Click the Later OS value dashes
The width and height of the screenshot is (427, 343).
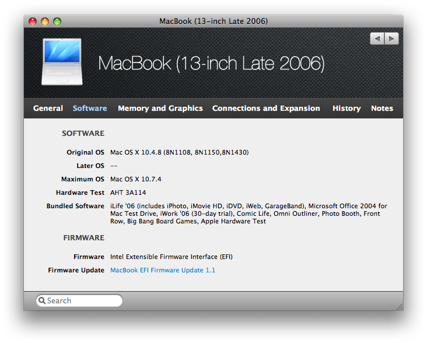coord(114,166)
